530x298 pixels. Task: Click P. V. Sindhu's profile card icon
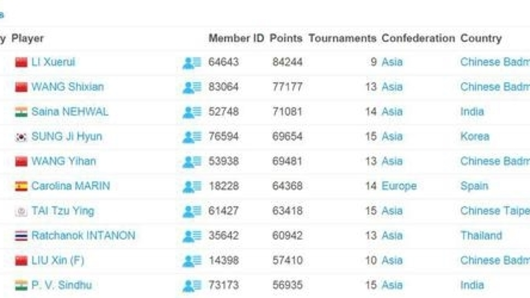point(191,286)
